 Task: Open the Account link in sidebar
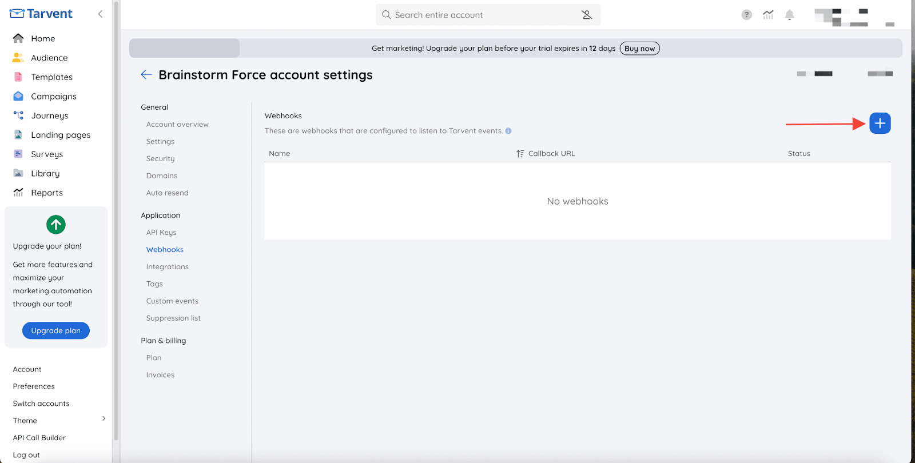[27, 369]
